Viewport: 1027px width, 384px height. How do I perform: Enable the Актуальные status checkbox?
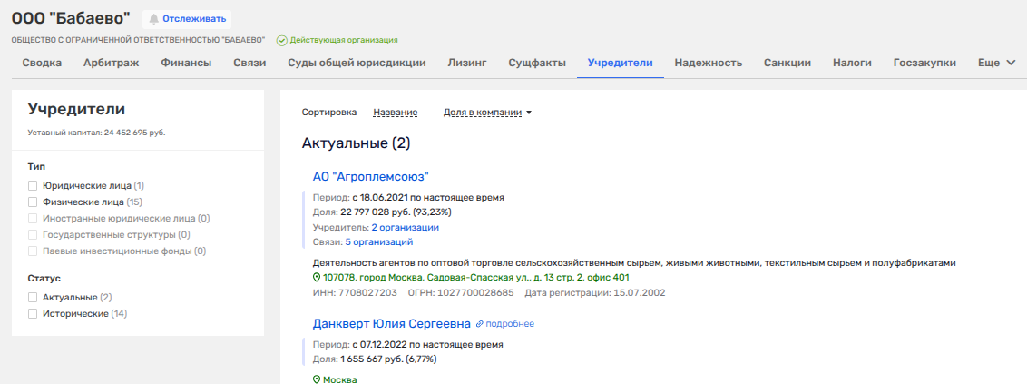(x=33, y=297)
